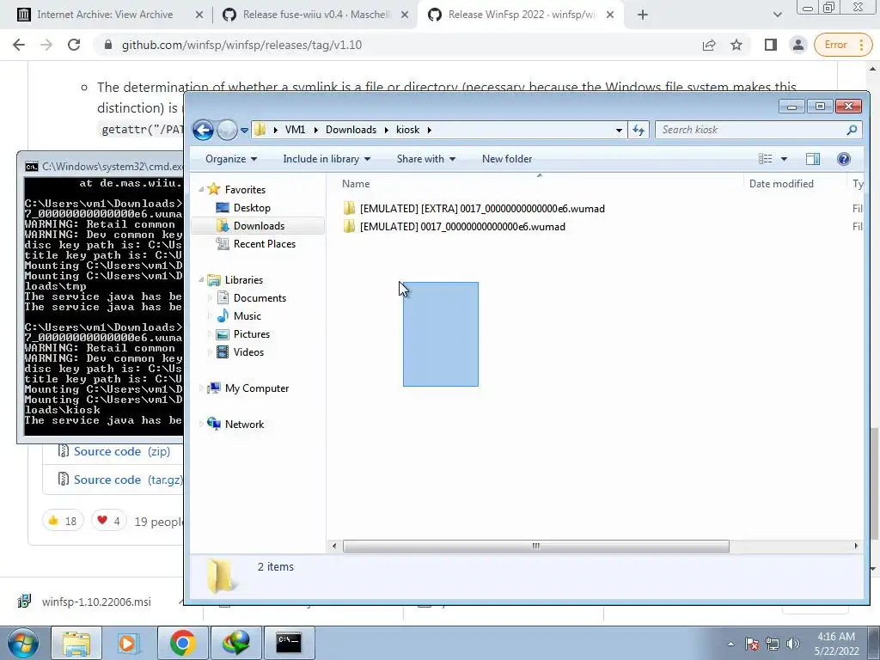Switch to the Internet Archive browser tab

point(105,15)
